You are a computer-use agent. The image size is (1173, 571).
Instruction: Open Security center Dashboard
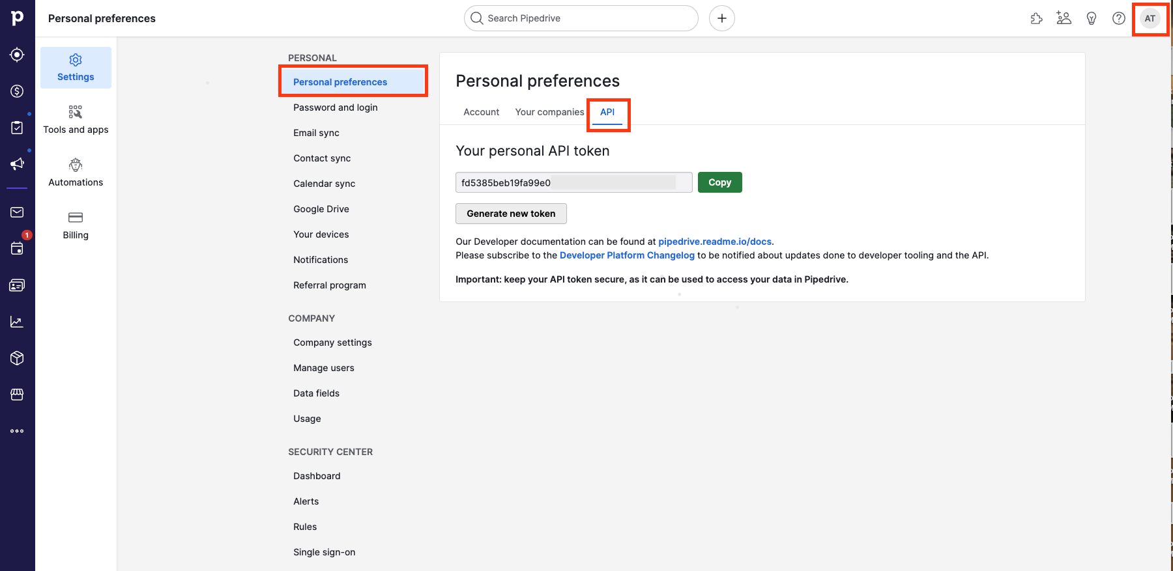pos(317,476)
